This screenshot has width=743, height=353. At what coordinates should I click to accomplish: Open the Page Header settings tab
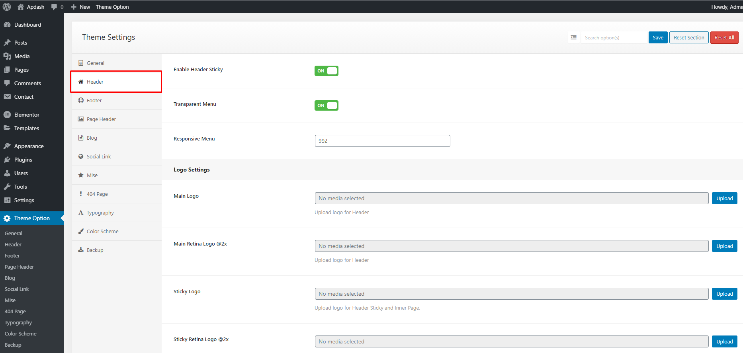click(x=101, y=119)
